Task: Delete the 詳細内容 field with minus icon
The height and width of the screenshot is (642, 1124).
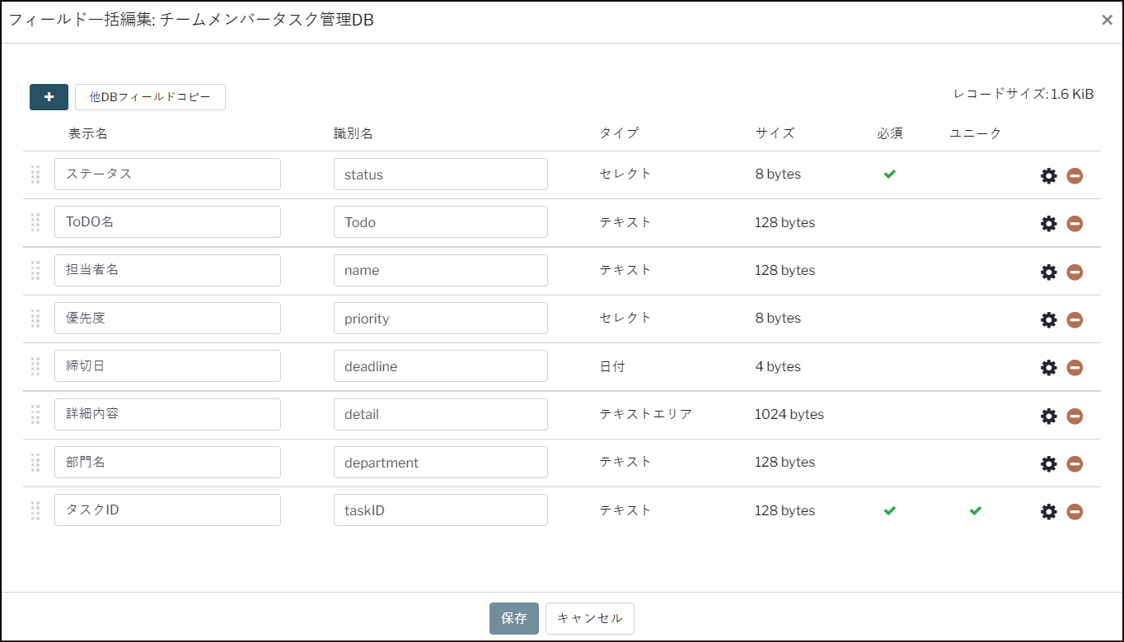Action: 1075,416
